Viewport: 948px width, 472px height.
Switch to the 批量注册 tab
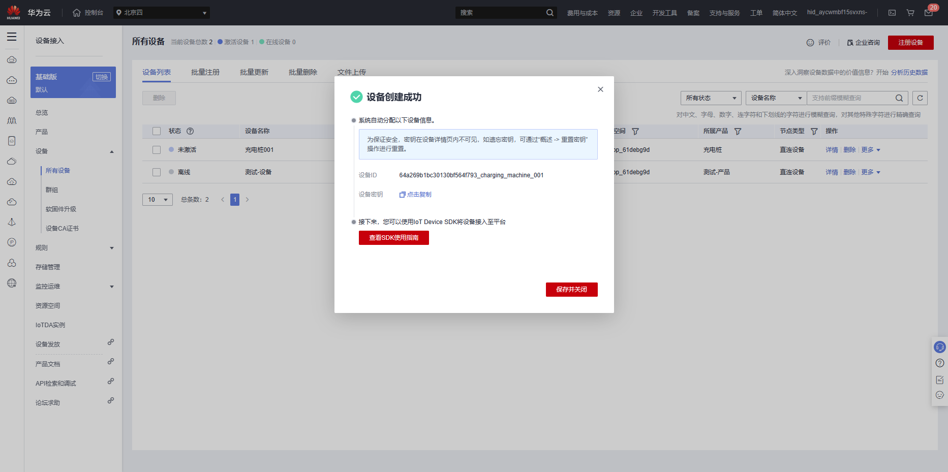[x=205, y=72]
